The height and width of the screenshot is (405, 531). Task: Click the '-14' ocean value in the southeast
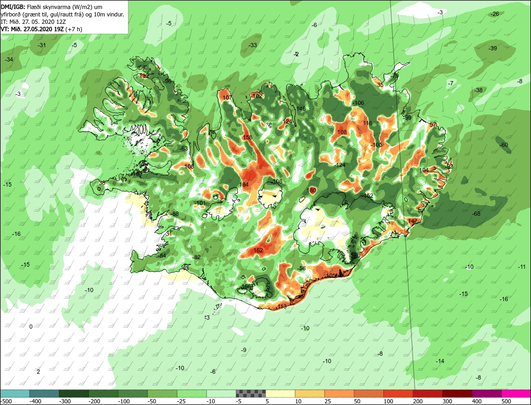tap(440, 361)
